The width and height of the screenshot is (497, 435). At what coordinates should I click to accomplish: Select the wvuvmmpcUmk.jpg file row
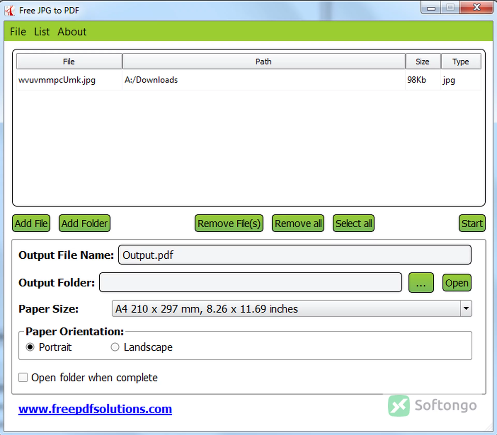click(x=248, y=80)
